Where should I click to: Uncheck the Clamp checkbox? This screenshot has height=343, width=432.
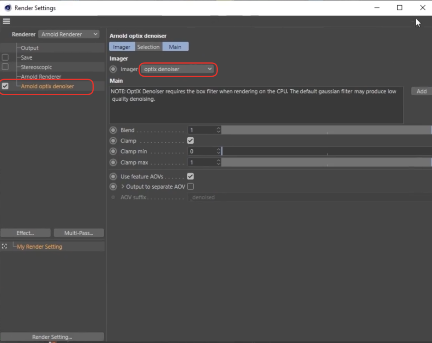[x=190, y=141]
